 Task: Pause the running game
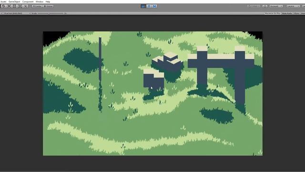click(x=149, y=6)
